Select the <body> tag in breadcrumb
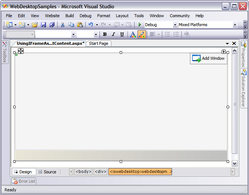 click(x=83, y=172)
